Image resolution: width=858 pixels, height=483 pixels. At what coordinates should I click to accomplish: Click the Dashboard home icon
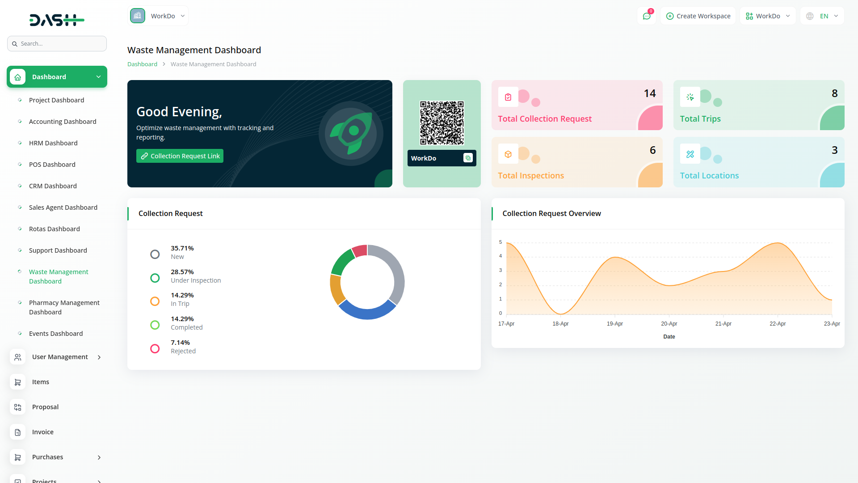(18, 77)
